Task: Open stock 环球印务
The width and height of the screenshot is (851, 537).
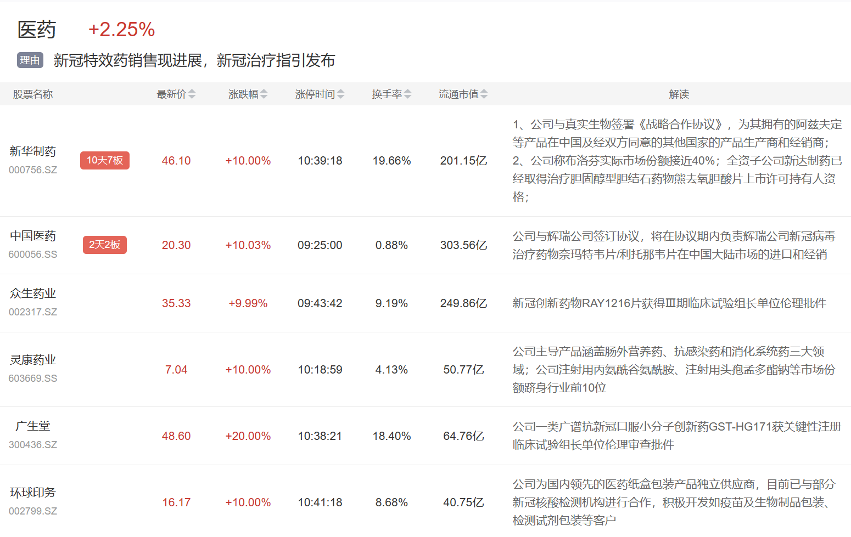Action: (33, 493)
